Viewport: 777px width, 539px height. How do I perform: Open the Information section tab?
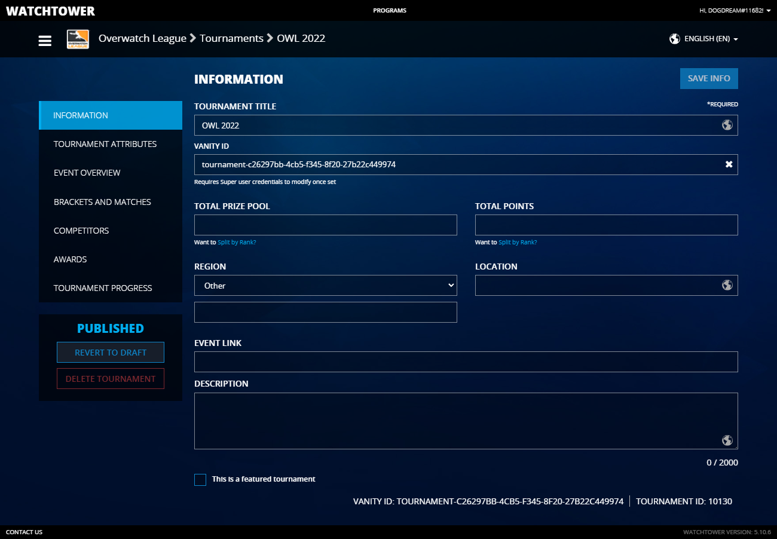tap(111, 115)
